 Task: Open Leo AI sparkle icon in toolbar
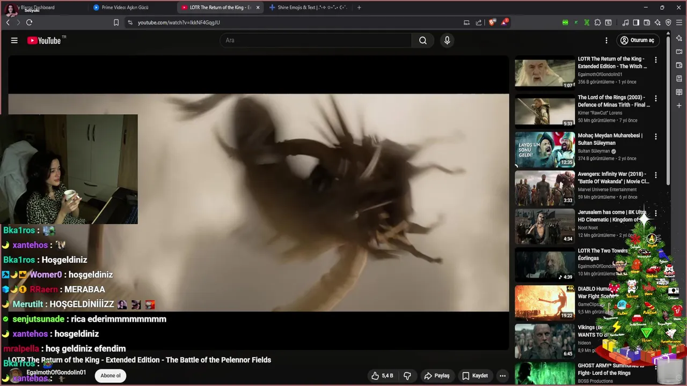[657, 23]
